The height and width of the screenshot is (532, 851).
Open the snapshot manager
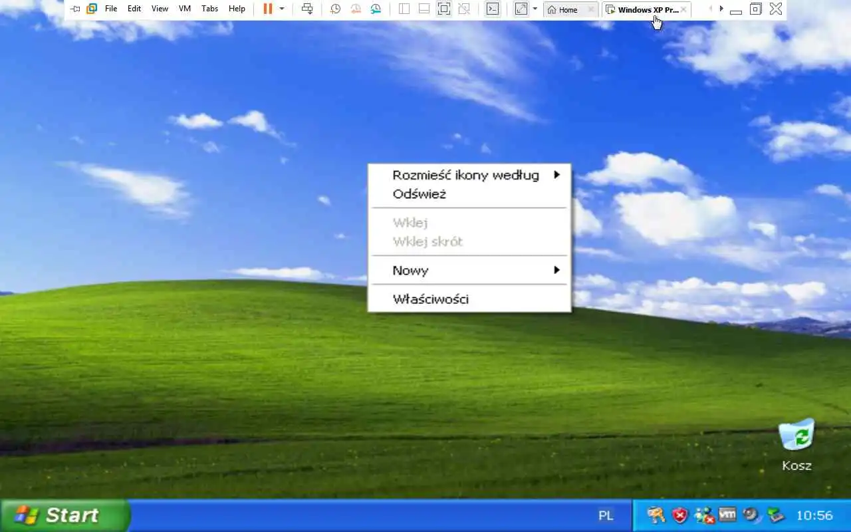click(x=376, y=9)
